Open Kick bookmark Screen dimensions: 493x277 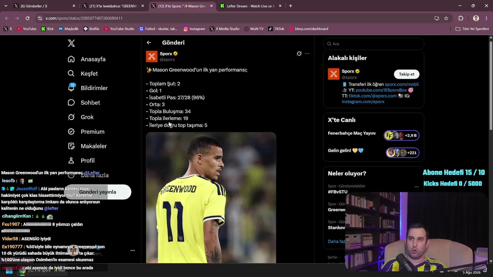[x=47, y=29]
